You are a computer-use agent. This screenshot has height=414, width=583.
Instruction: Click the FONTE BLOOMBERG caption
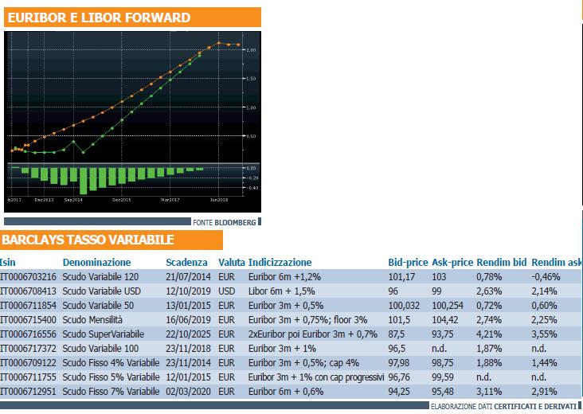(x=225, y=222)
